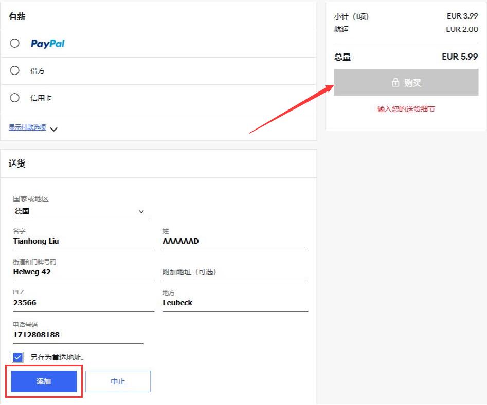Click the lock icon on purchase button
487x405 pixels.
point(395,82)
